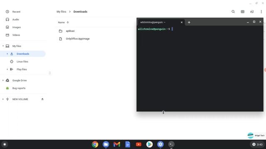Minimize the Terminal window
266x149 pixels.
tap(248, 22)
